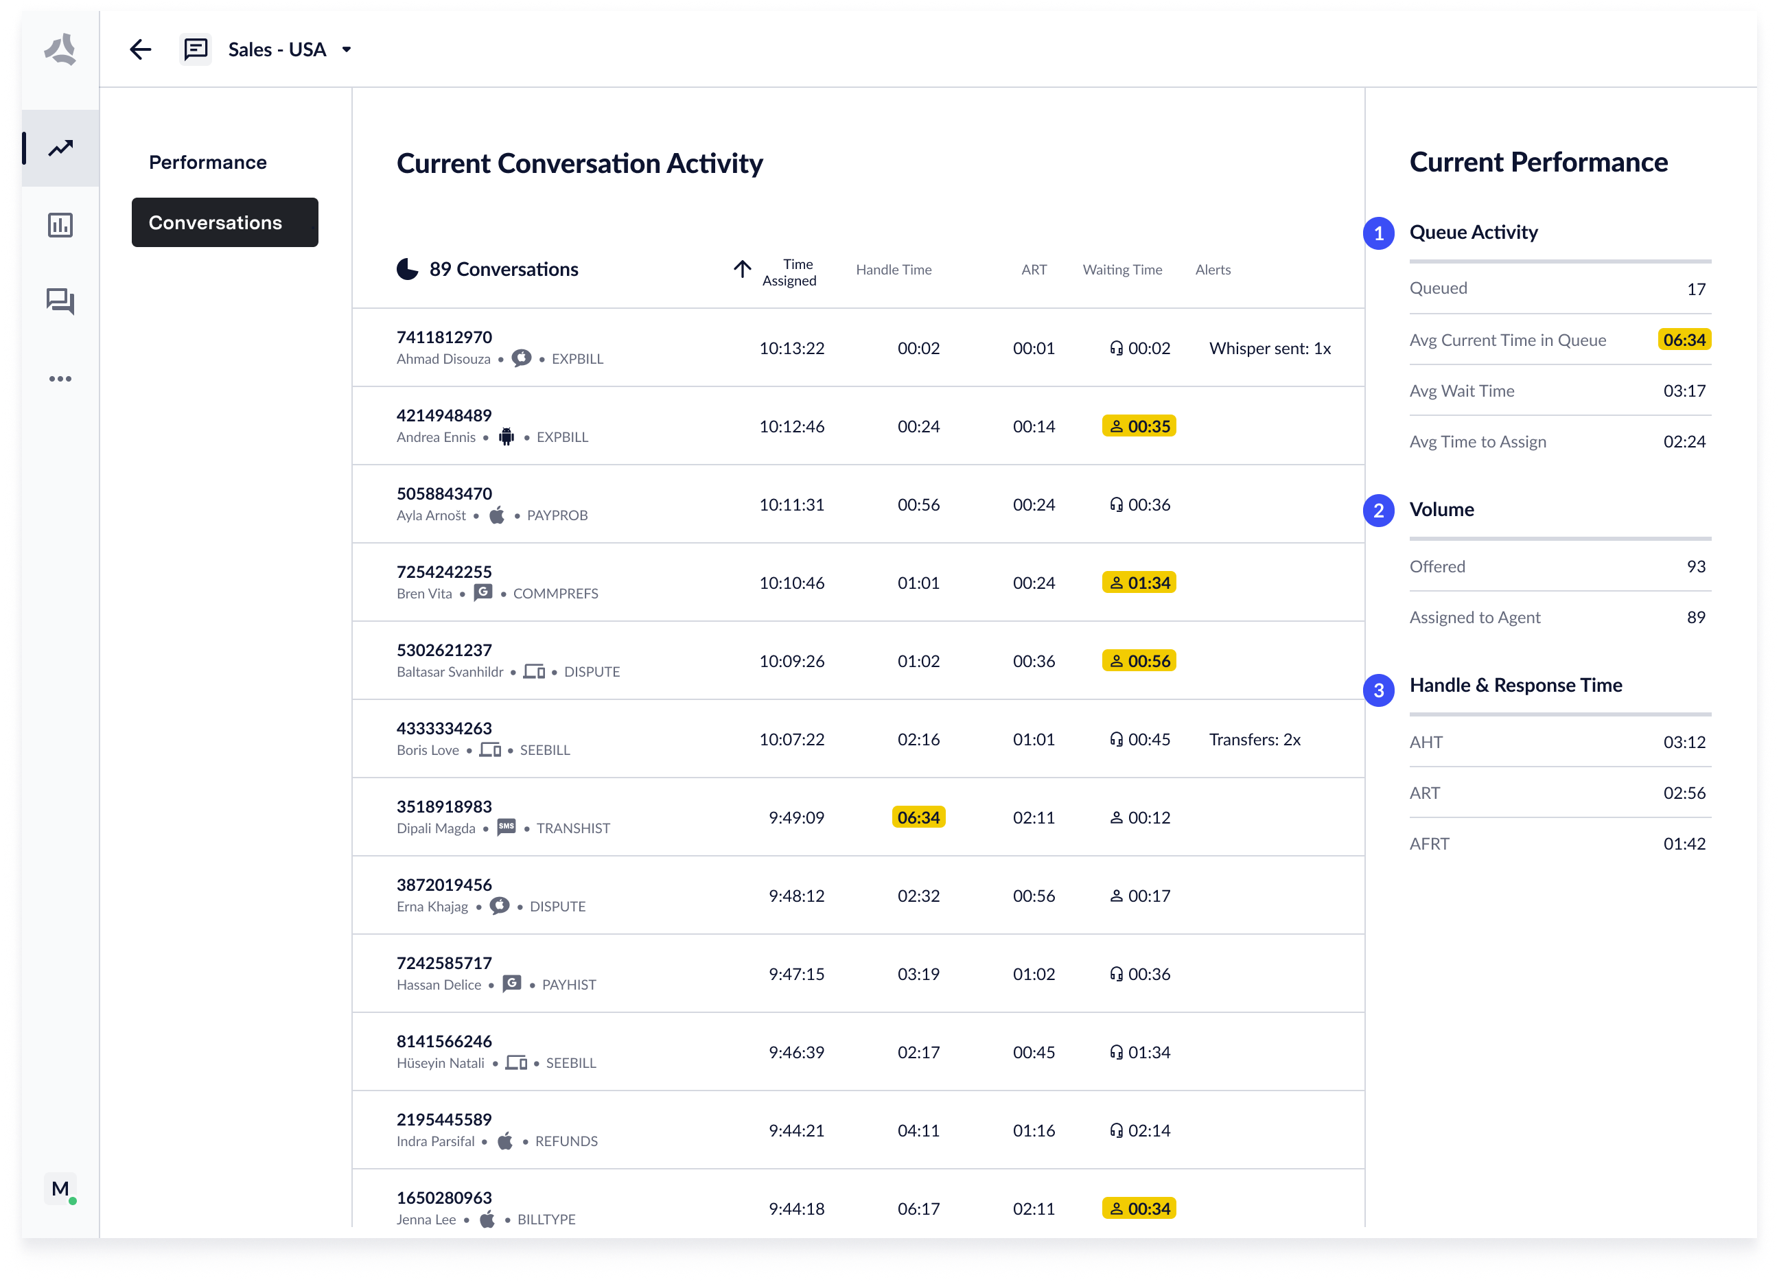Click the company logo at top left

pos(60,49)
